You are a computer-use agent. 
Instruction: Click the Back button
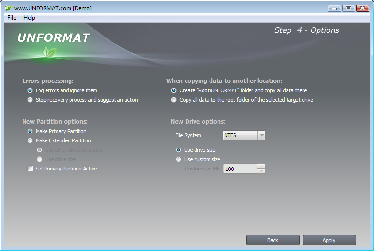[x=273, y=240]
